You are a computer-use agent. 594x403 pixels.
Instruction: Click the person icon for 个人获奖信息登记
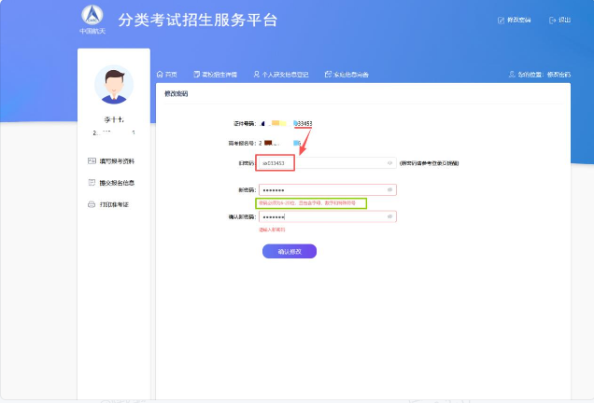[256, 74]
